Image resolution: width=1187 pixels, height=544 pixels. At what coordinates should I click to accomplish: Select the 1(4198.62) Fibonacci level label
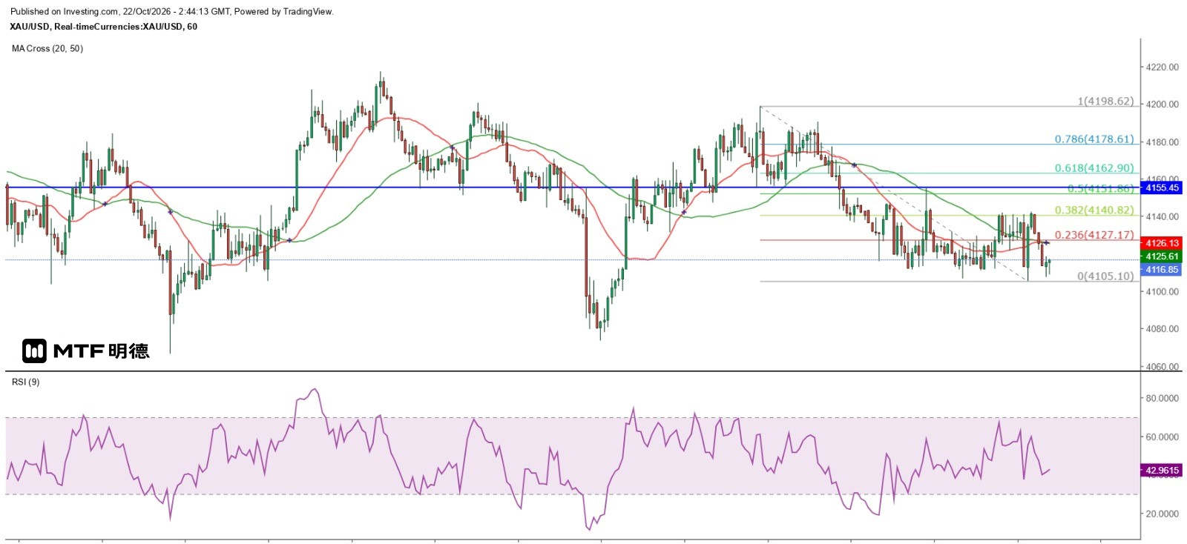pos(1105,101)
